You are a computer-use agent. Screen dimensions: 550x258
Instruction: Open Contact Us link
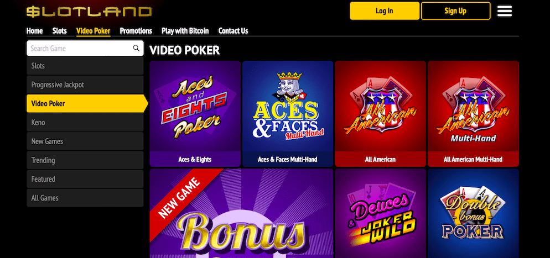click(233, 31)
